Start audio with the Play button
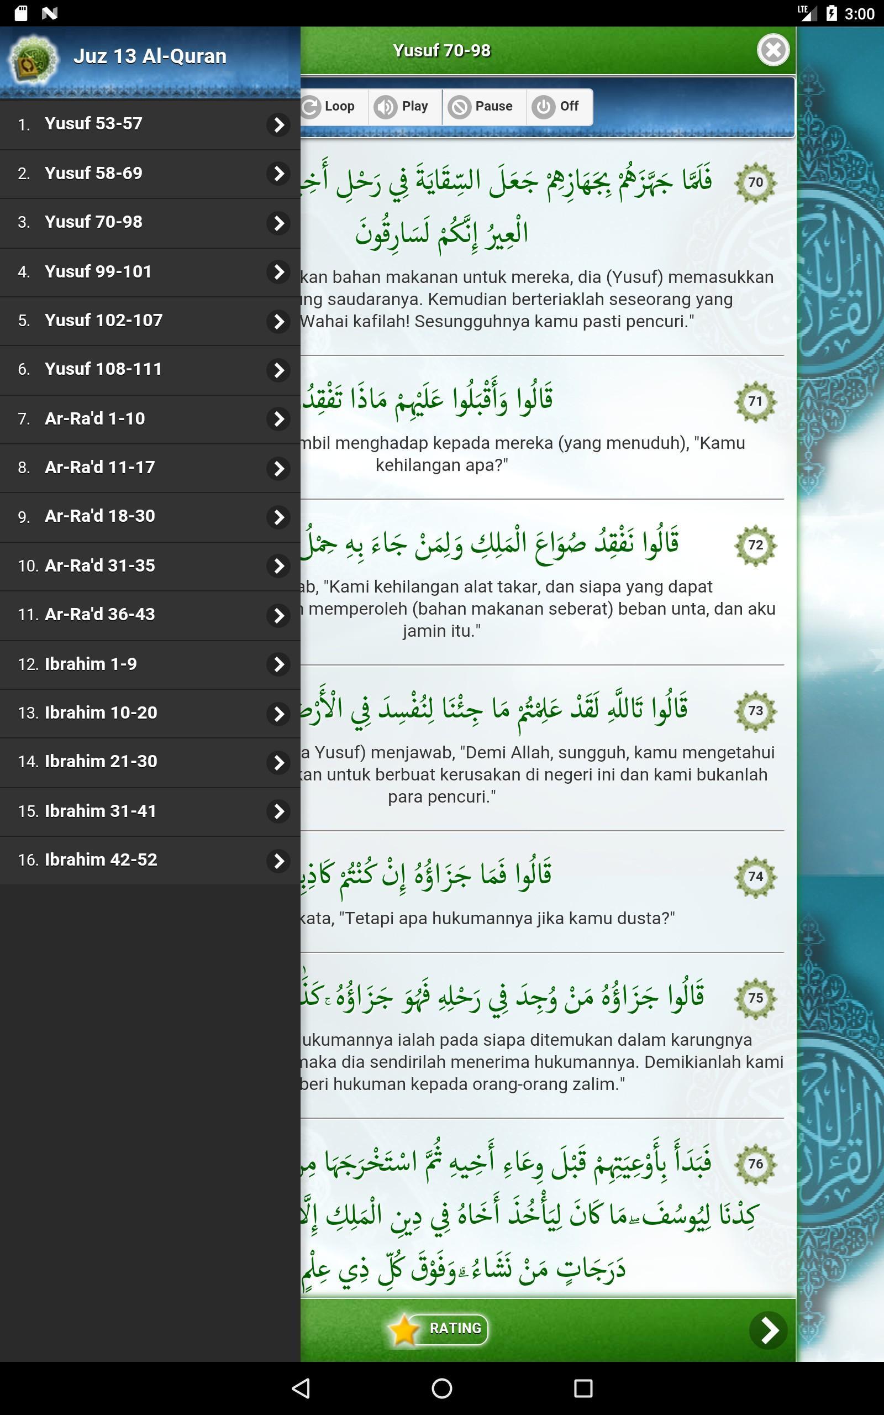This screenshot has width=884, height=1415. point(404,107)
